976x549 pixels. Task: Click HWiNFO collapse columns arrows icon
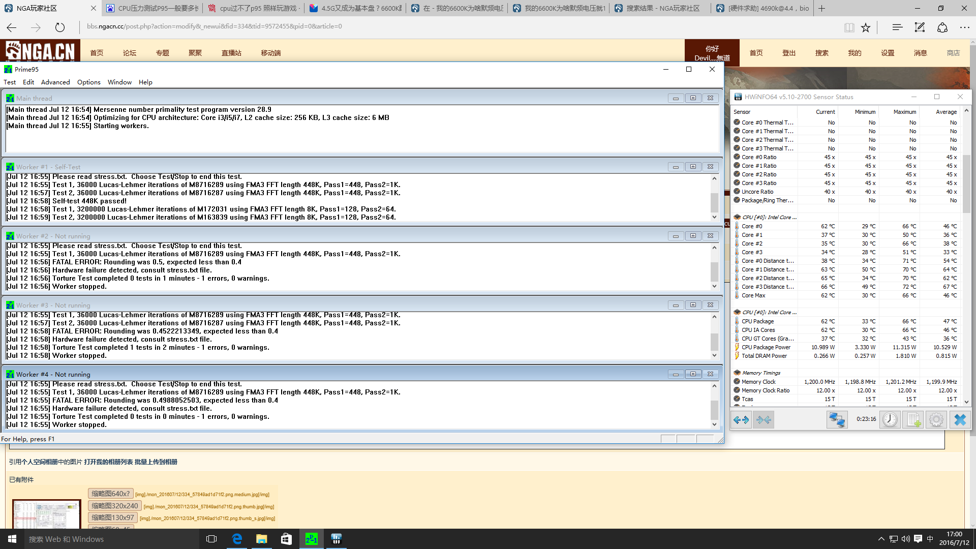tap(764, 420)
